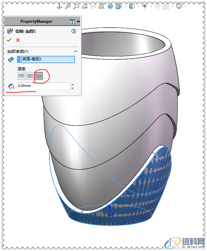
Task: Select the first thickness side option button
Action: 21,76
